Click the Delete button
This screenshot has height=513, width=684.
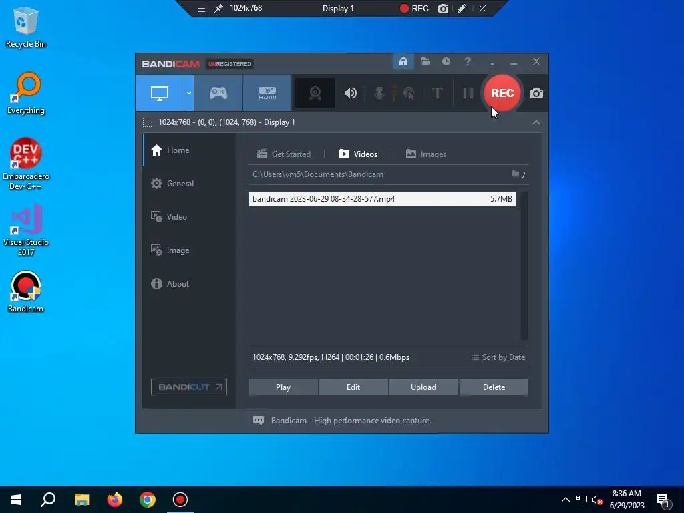pos(494,387)
